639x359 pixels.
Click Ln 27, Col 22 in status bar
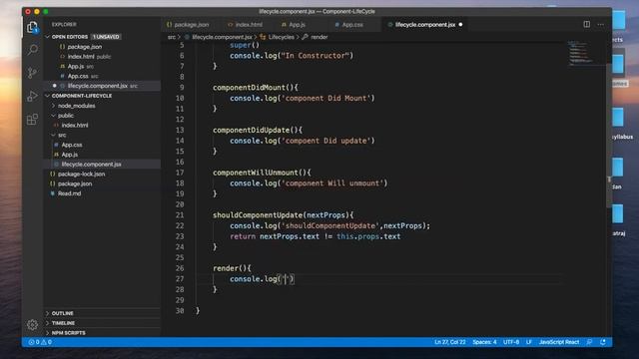point(450,342)
